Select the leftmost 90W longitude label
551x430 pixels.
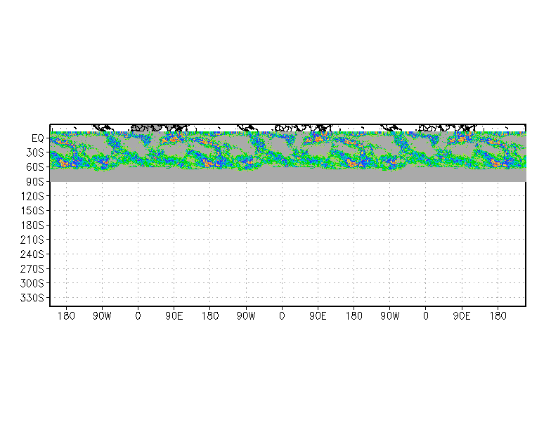tap(102, 316)
